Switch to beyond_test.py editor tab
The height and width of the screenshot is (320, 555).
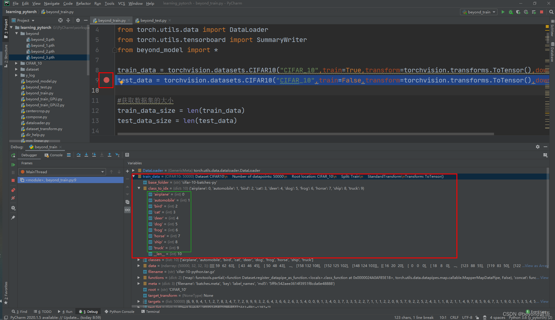pos(153,20)
